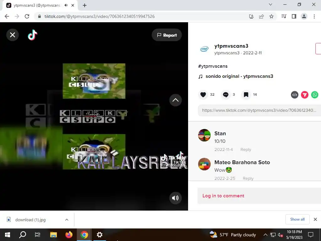
Task: Click Log in to comment
Action: 223,196
